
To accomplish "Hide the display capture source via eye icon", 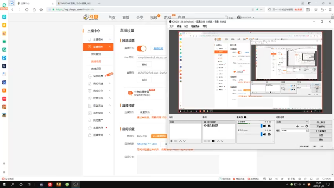I will [205, 126].
